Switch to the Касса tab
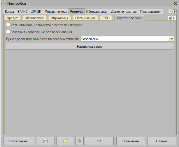The height and width of the screenshot is (147, 179). click(x=10, y=12)
